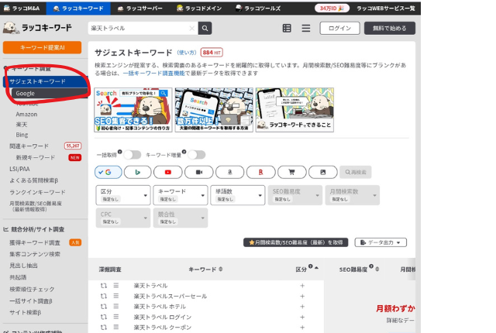
Task: Select the YouTube search source icon
Action: tap(167, 172)
